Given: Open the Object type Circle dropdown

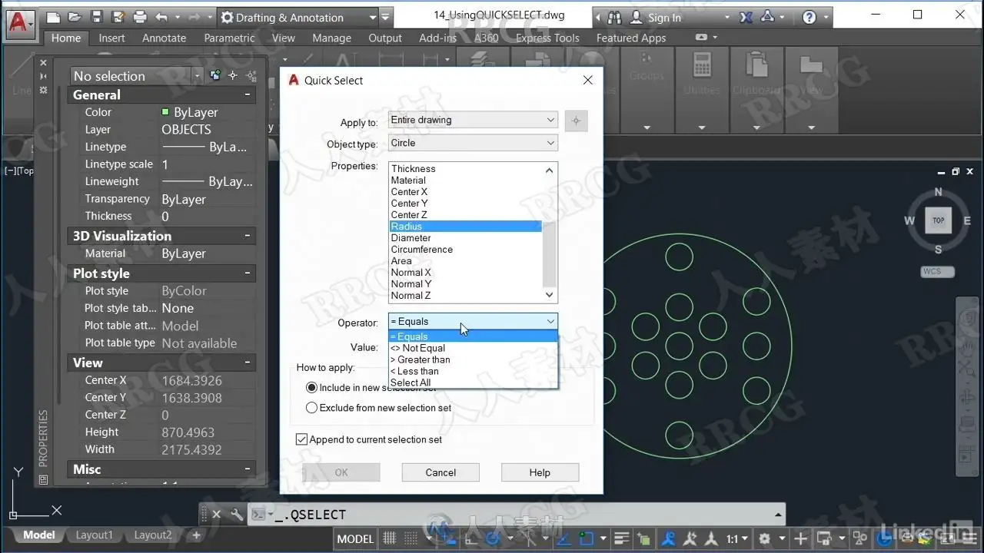Looking at the screenshot, I should 473,143.
